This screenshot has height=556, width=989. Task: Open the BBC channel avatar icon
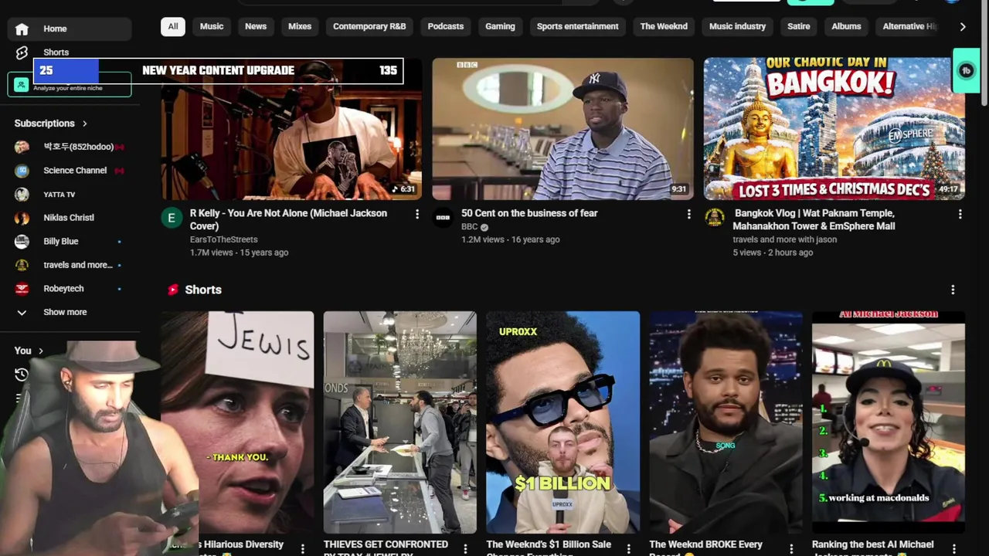[443, 218]
